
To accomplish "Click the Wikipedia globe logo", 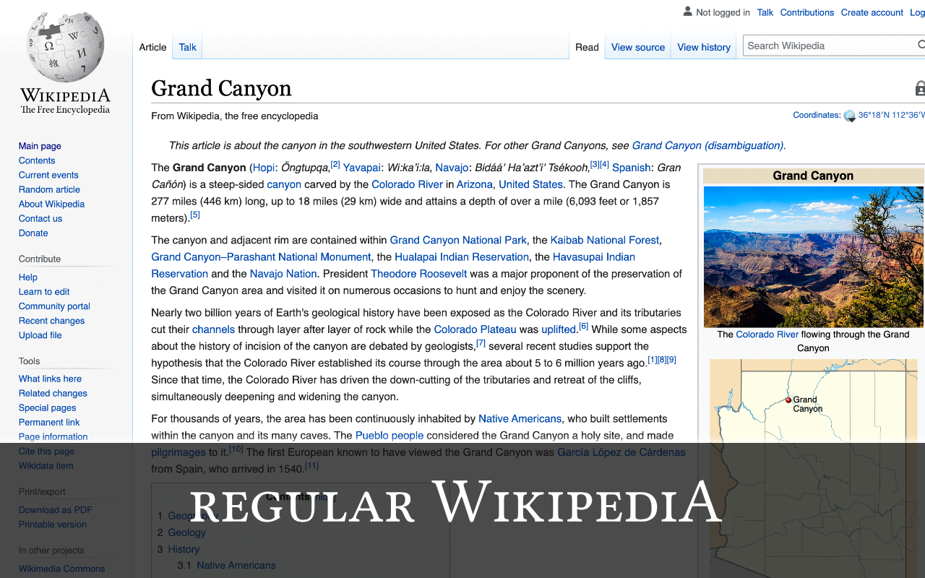I will [64, 45].
